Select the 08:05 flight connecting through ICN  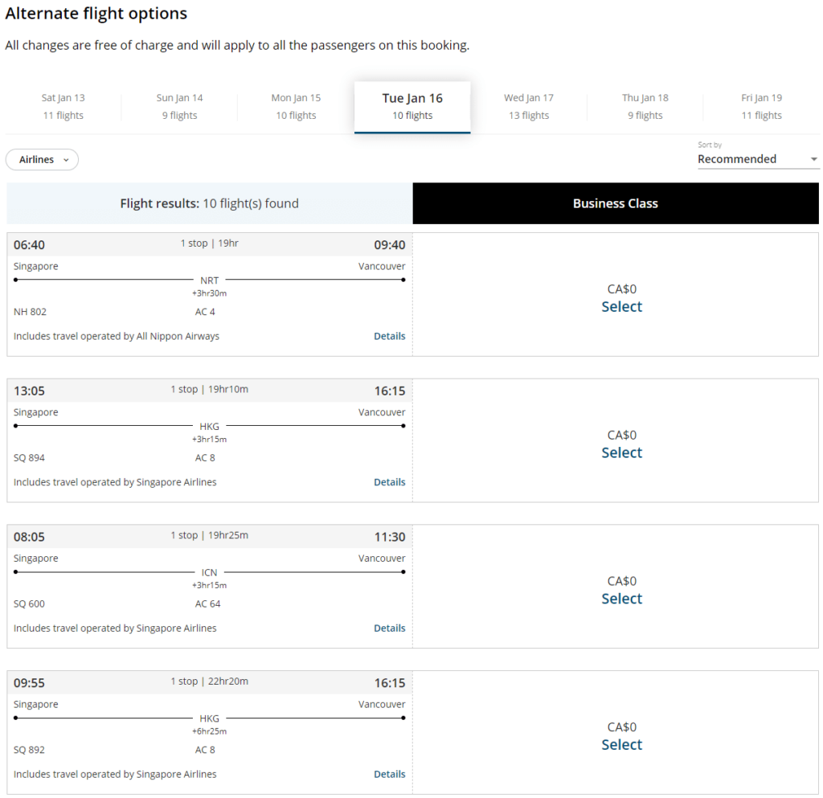[621, 598]
